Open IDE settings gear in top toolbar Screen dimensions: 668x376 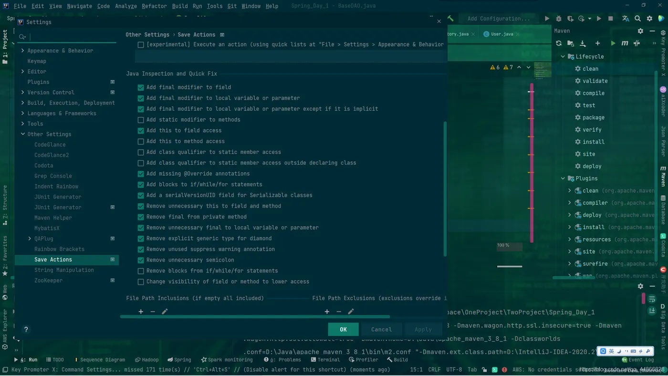[649, 19]
